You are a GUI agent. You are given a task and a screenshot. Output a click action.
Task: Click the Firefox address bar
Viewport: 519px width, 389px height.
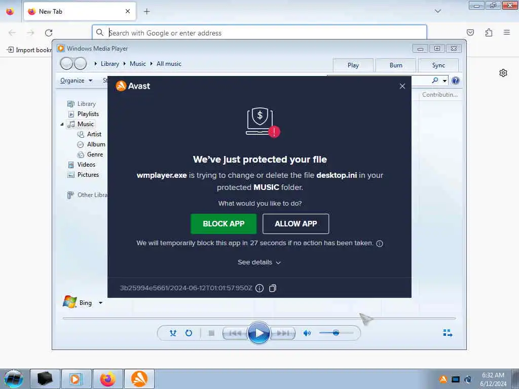(259, 33)
